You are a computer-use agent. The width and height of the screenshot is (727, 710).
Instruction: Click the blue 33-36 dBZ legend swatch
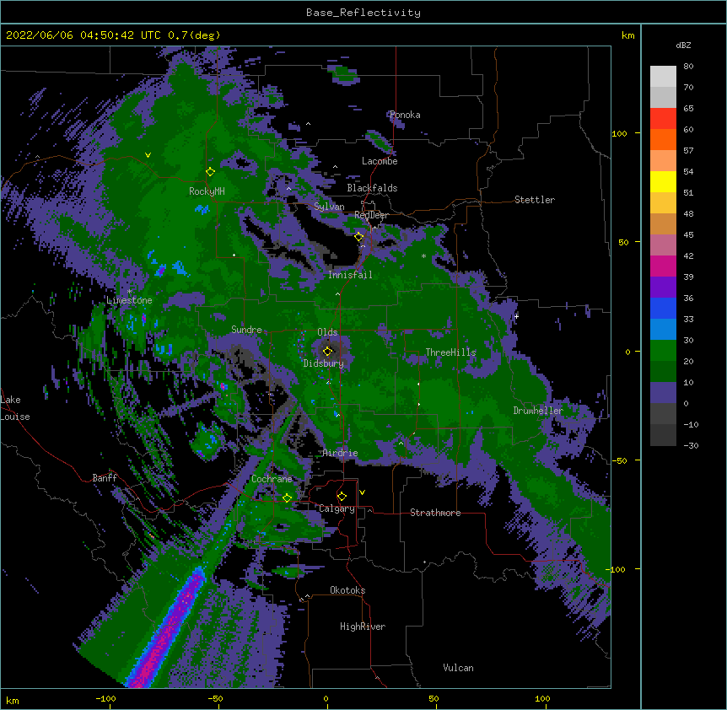pos(663,308)
